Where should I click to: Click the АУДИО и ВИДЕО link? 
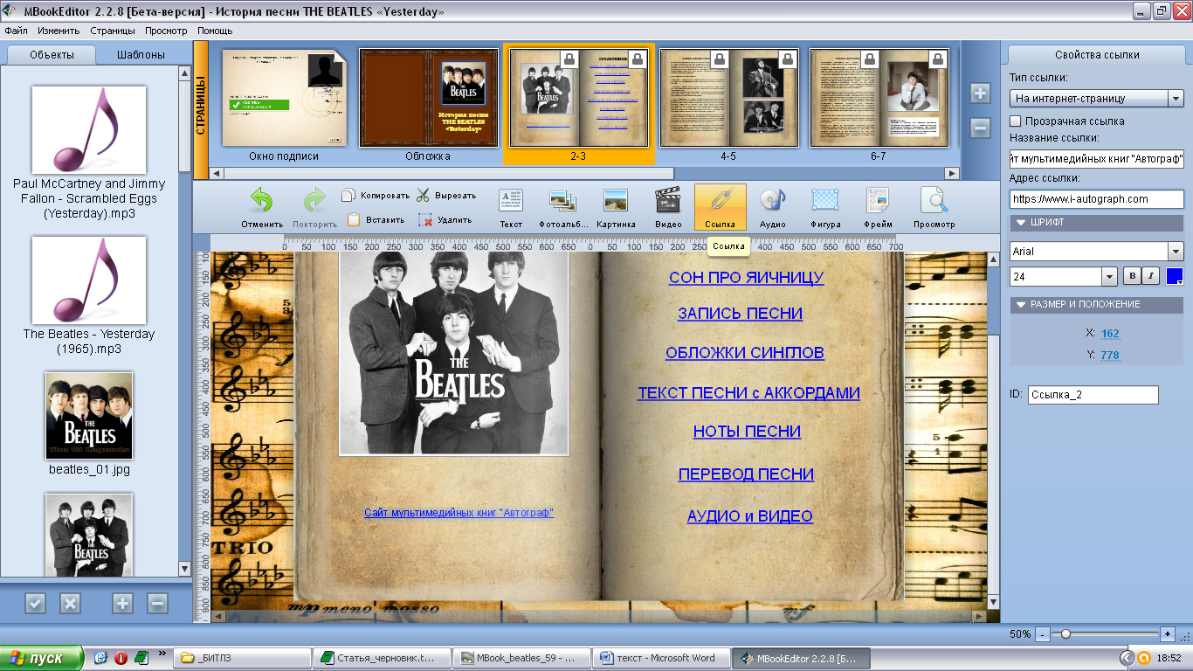749,516
